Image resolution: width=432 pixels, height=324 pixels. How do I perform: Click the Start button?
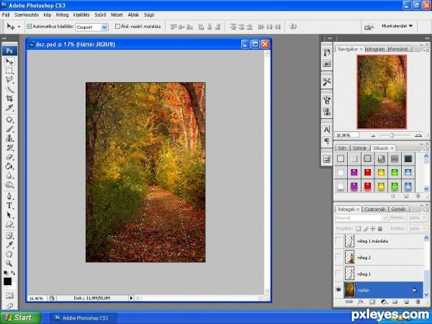coord(20,318)
